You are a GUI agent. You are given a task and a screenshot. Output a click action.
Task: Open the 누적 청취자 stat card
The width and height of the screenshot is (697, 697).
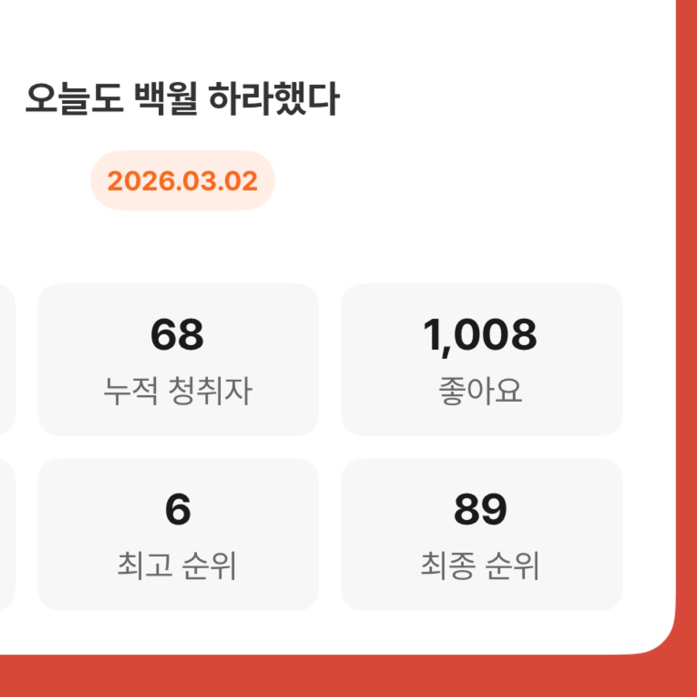click(x=178, y=359)
